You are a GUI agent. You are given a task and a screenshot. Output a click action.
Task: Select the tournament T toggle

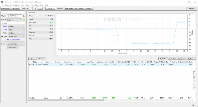tap(40, 8)
